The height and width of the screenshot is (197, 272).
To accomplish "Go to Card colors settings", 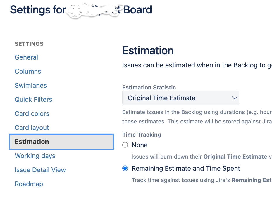I will [32, 113].
